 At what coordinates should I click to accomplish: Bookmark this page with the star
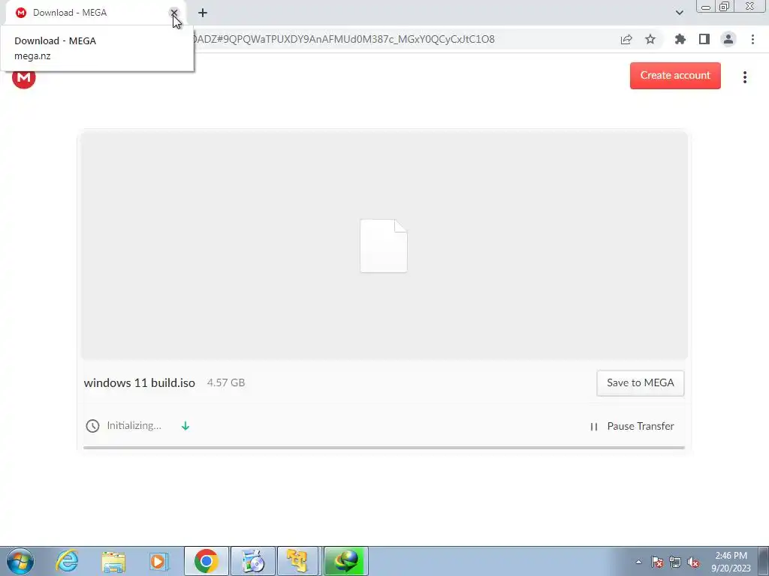point(650,39)
